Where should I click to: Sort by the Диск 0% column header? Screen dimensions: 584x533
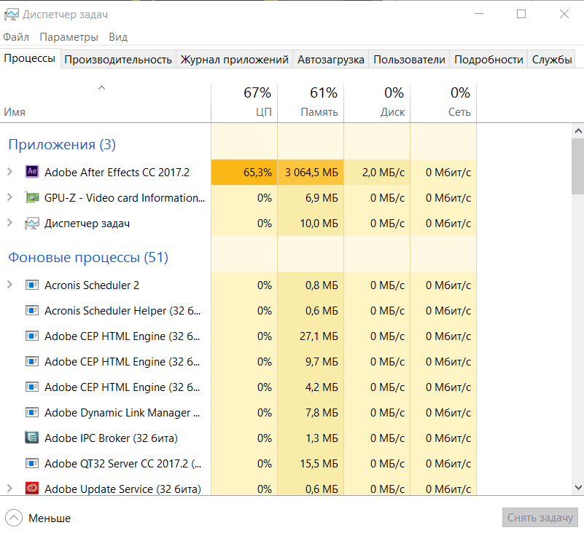377,103
